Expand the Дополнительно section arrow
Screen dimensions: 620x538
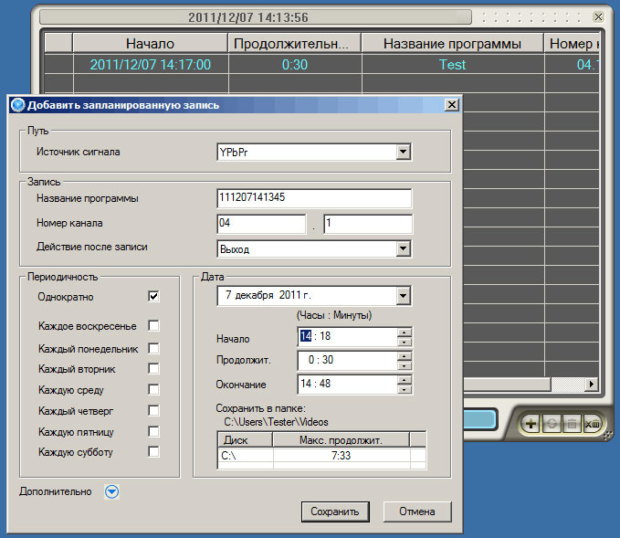coord(111,491)
